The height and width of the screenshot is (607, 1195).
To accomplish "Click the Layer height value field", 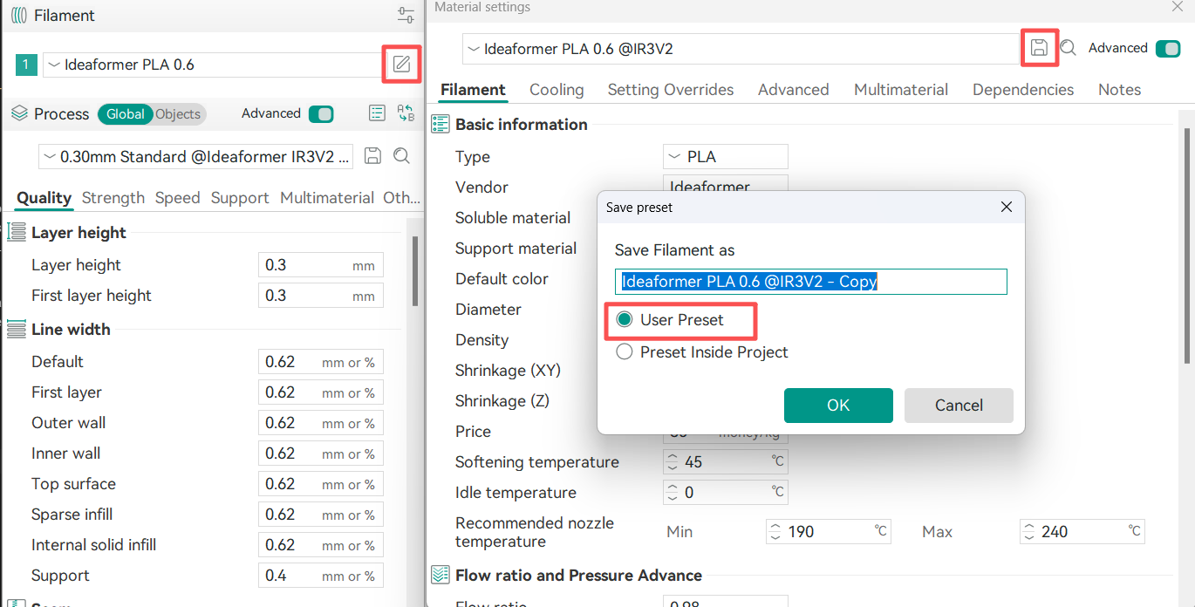I will click(x=321, y=265).
